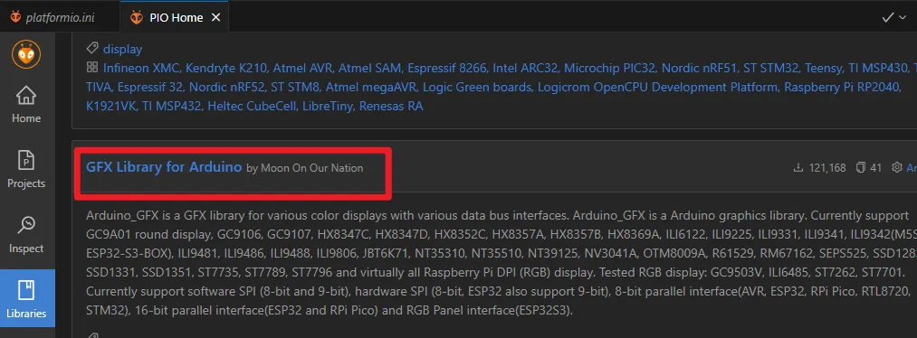This screenshot has width=917, height=338.
Task: Click the display tag link
Action: (123, 49)
